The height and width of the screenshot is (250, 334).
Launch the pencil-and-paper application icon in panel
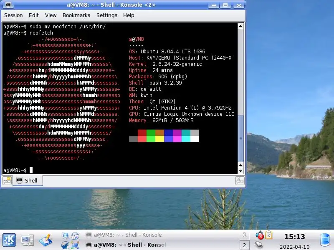coord(46,240)
